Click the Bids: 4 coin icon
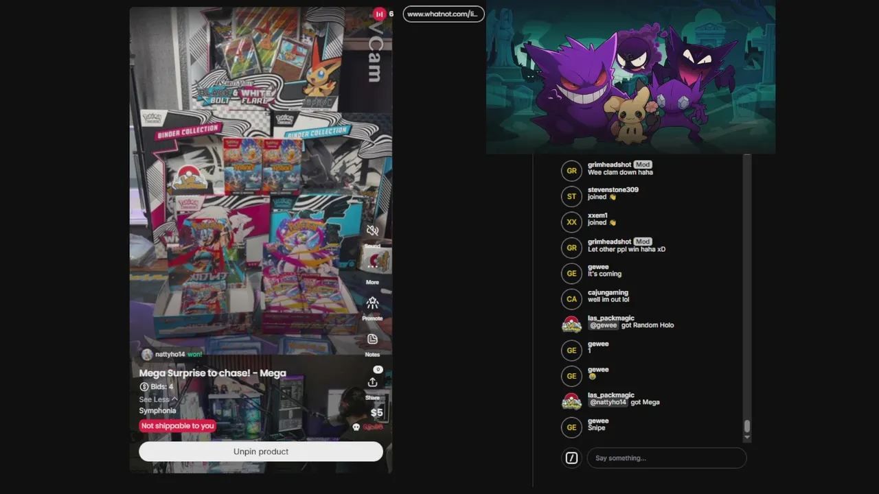 (x=144, y=387)
